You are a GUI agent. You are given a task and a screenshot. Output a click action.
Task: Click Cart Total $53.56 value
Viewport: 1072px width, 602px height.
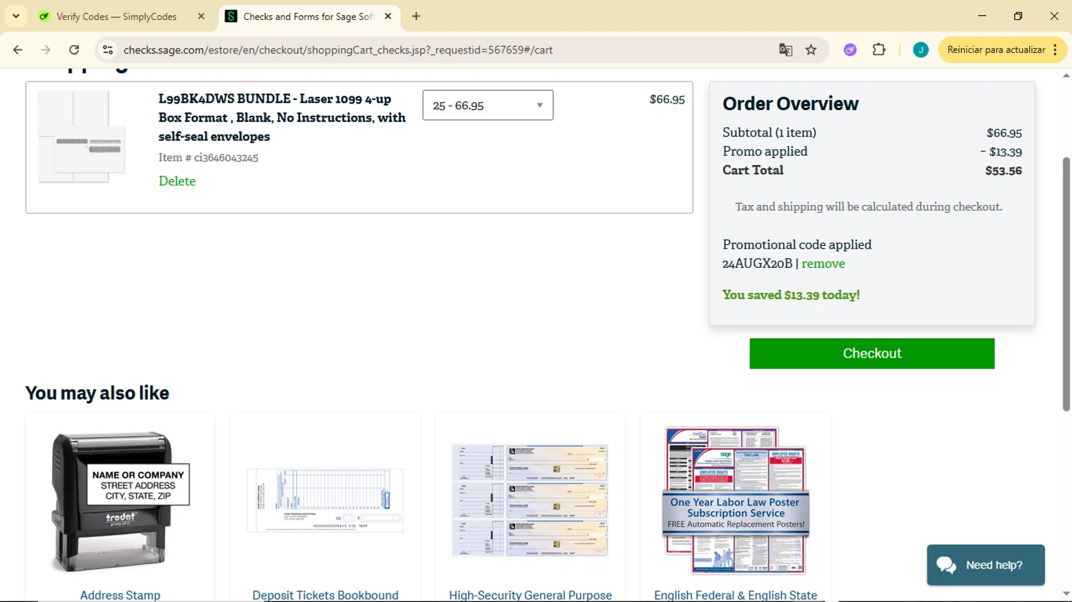[1003, 171]
